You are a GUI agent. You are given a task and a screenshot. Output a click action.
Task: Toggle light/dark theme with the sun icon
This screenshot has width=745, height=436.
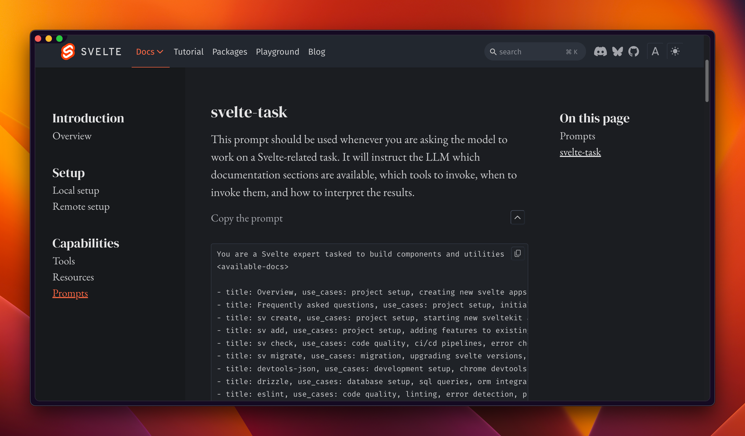(x=675, y=51)
